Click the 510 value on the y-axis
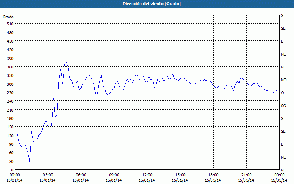294x184 pixels. [10, 24]
